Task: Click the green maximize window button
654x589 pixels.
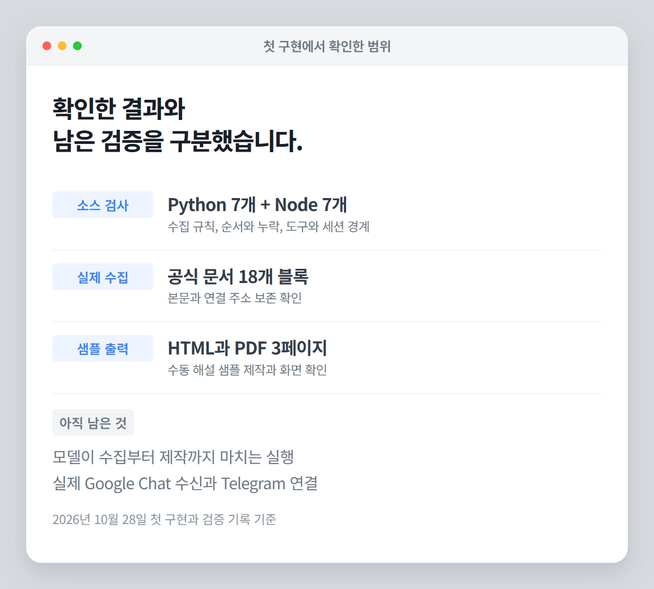Action: click(x=77, y=46)
